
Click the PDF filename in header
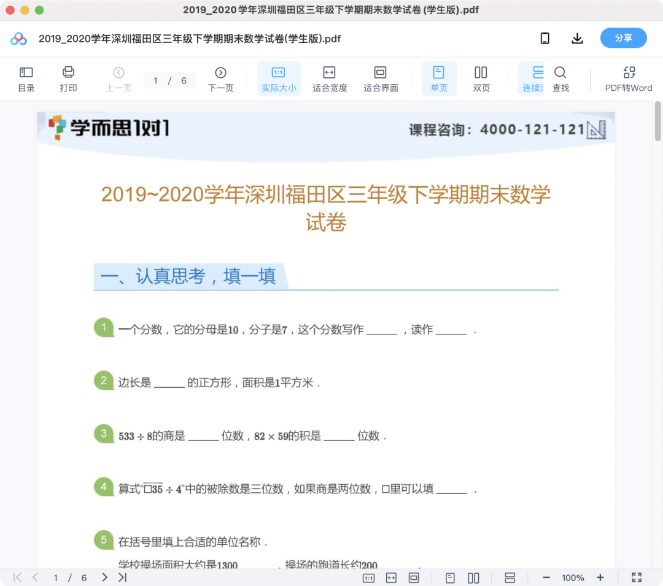[x=190, y=39]
